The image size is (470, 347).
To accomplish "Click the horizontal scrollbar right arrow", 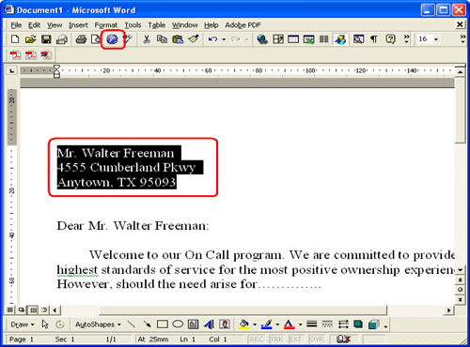I will (x=449, y=310).
